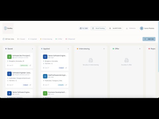159x119 pixels.
Task: Click the page vertical scrollbar
Action: 159,46
